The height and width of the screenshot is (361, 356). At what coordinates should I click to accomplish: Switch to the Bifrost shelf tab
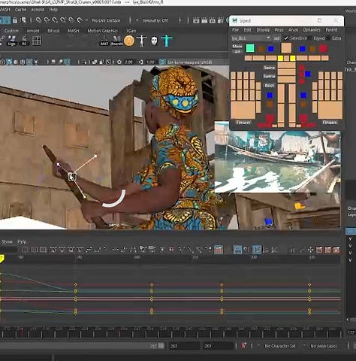tap(53, 31)
